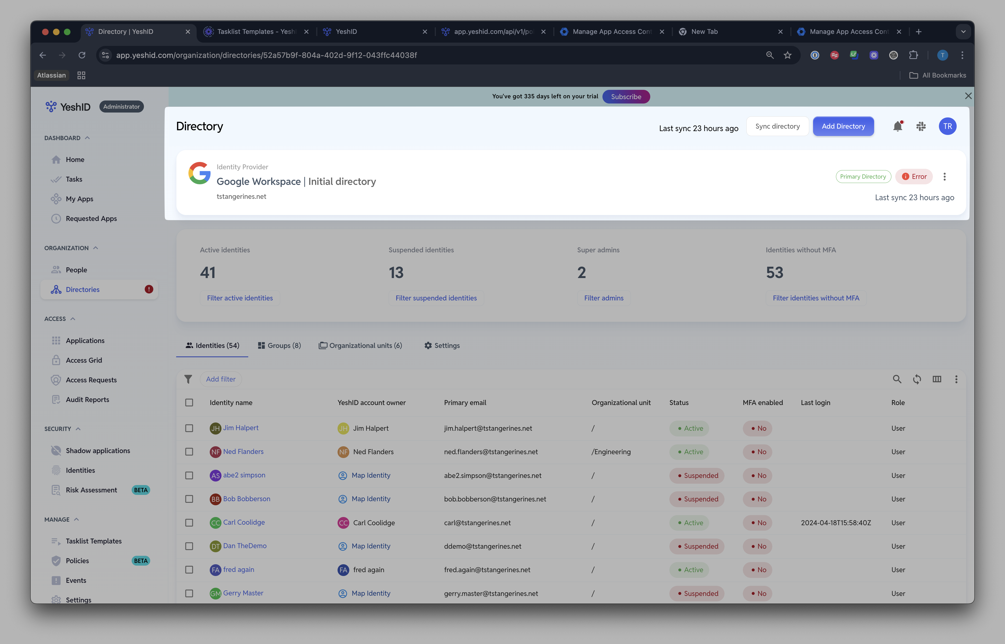Collapse the Organization sidebar section
Viewport: 1005px width, 644px height.
pyautogui.click(x=96, y=248)
